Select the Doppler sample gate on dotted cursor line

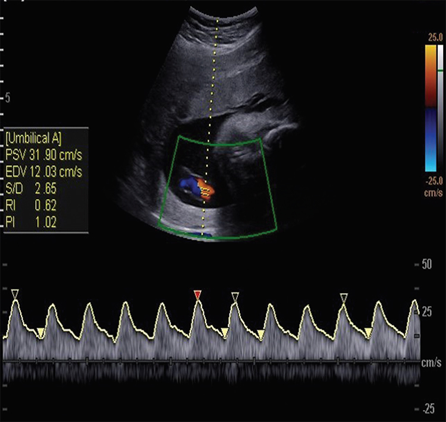206,191
